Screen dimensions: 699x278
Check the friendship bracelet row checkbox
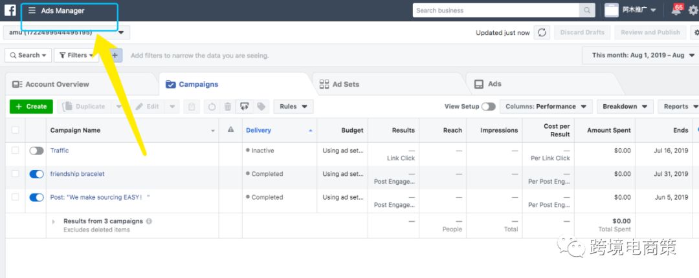tap(15, 174)
